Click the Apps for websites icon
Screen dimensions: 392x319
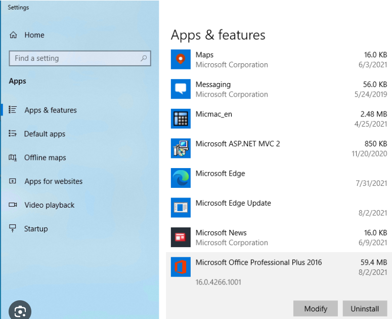[x=13, y=181]
